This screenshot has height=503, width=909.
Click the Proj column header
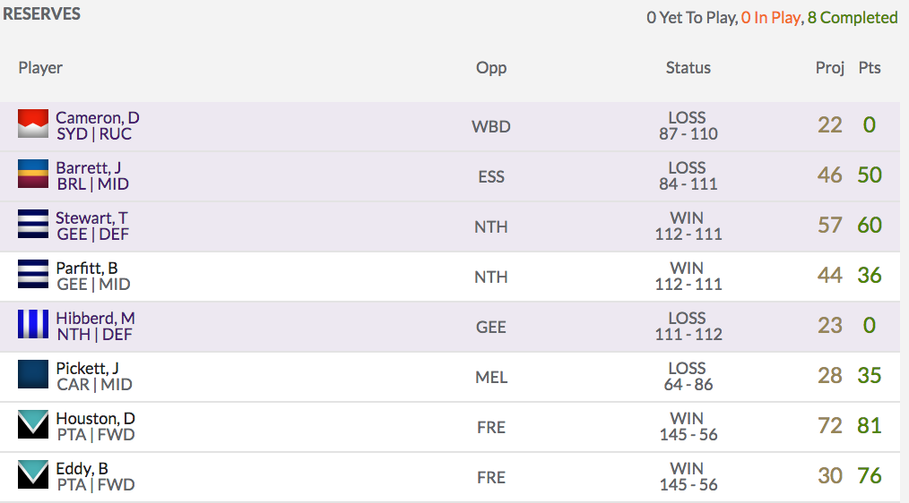tap(829, 68)
